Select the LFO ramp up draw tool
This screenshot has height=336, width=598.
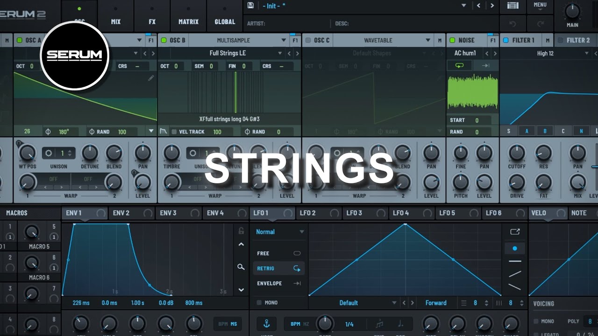coord(515,274)
